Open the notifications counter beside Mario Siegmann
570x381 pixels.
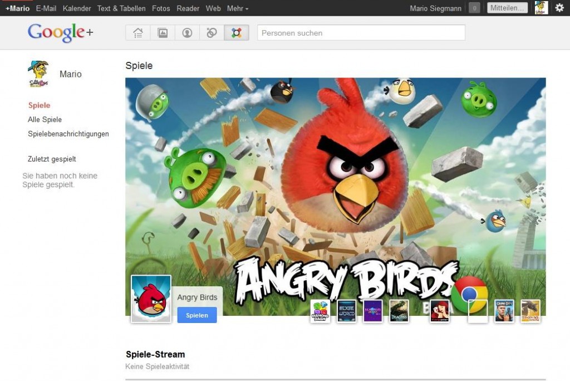coord(473,8)
